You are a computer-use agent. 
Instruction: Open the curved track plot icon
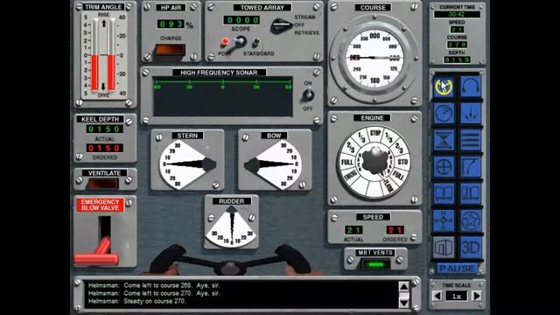coord(471,167)
